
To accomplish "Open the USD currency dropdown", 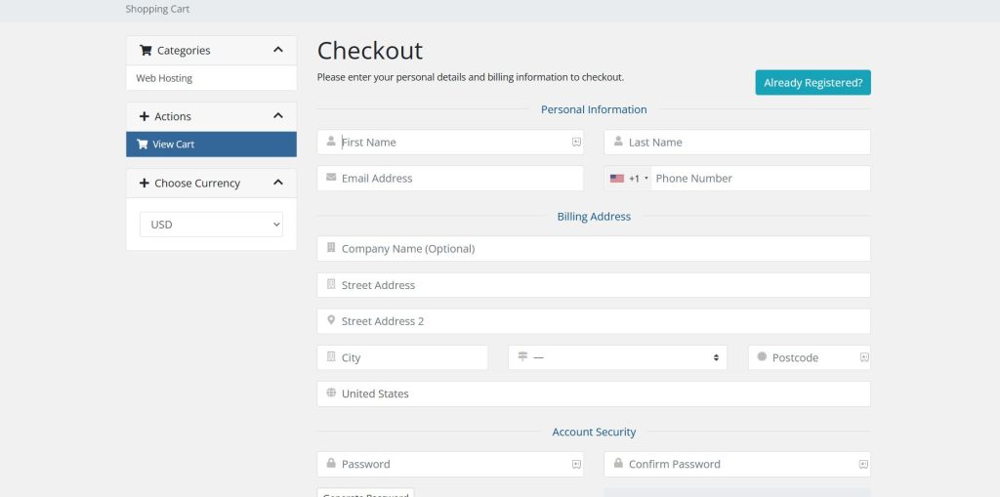I will (x=211, y=225).
